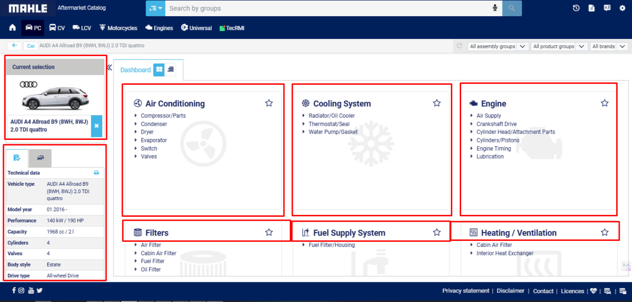Open the All brands dropdown
This screenshot has width=632, height=302.
tap(609, 46)
